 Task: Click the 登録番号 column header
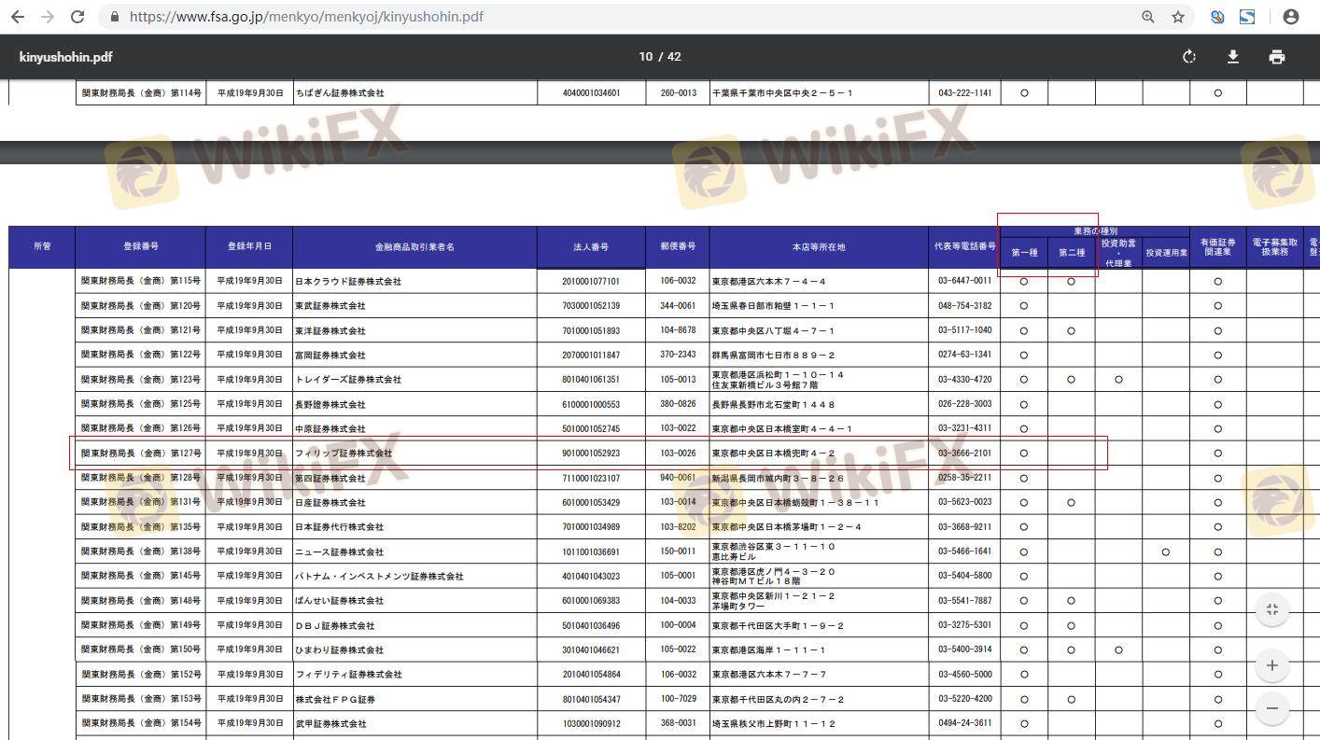coord(140,247)
